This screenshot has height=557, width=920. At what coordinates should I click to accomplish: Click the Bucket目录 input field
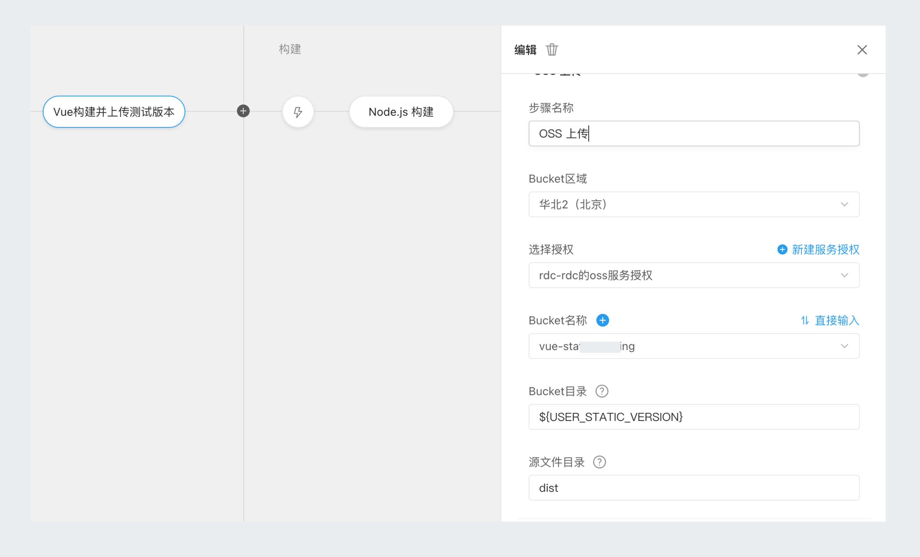(694, 417)
